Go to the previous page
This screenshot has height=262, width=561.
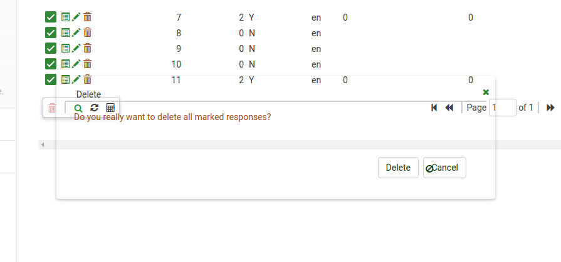449,108
